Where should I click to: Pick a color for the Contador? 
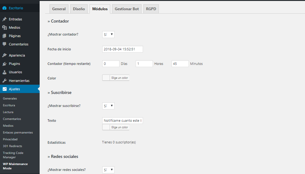116,78
